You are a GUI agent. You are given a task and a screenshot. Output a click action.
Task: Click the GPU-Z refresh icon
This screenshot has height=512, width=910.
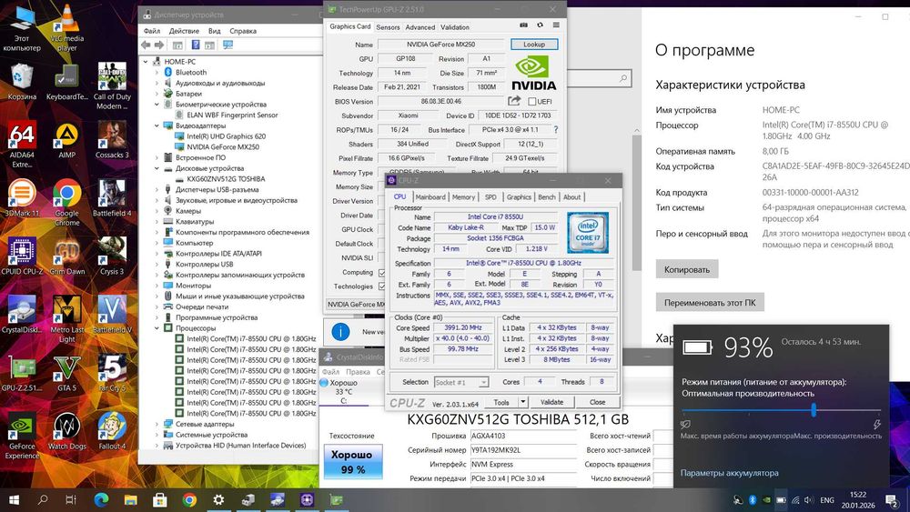coord(540,25)
